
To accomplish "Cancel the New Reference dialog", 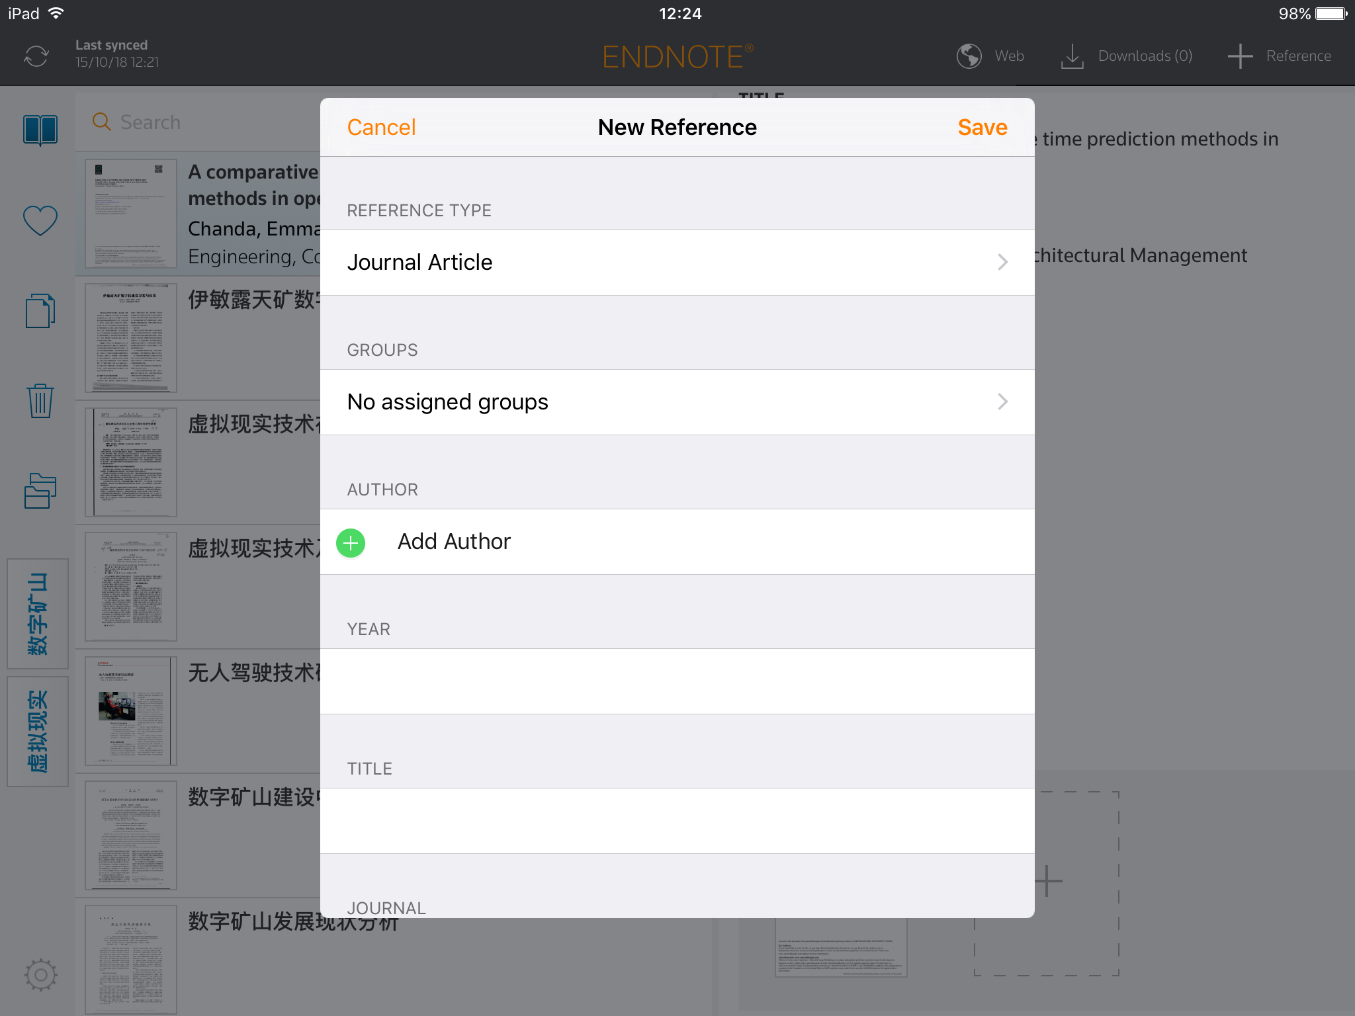I will pos(381,127).
